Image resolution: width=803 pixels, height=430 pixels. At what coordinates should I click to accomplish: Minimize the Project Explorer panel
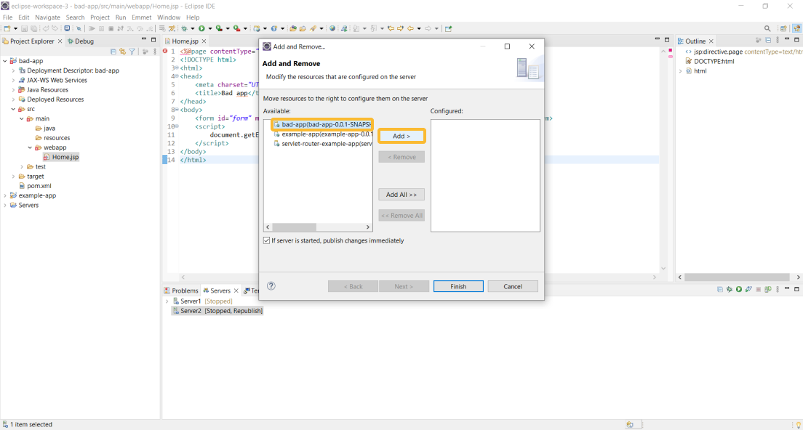tap(144, 39)
